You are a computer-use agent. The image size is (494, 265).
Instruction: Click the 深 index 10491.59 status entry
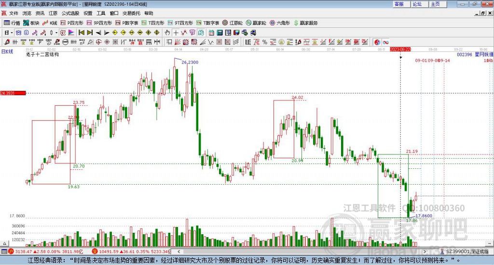pyautogui.click(x=131, y=252)
